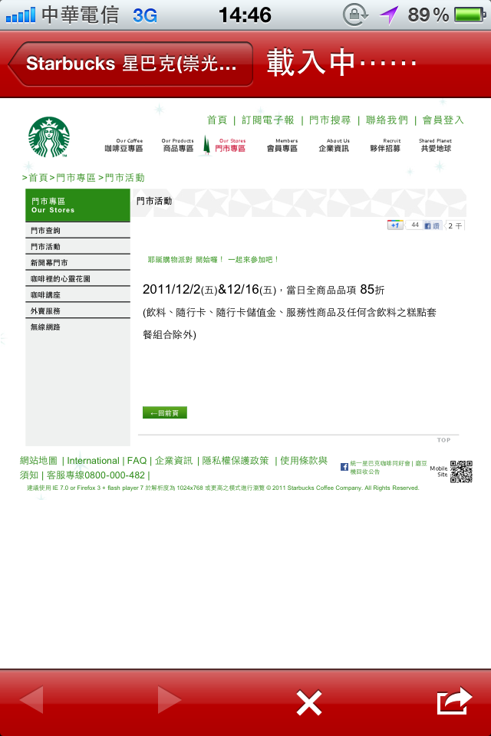Click the 門市專區 Our Stores sidebar header

[x=77, y=205]
